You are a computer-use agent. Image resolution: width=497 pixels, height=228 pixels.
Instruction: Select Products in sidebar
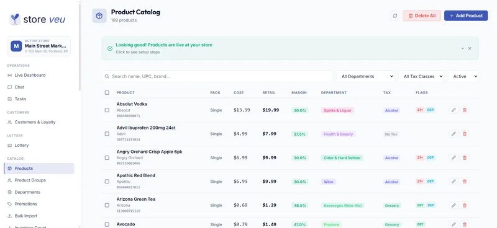pyautogui.click(x=39, y=169)
